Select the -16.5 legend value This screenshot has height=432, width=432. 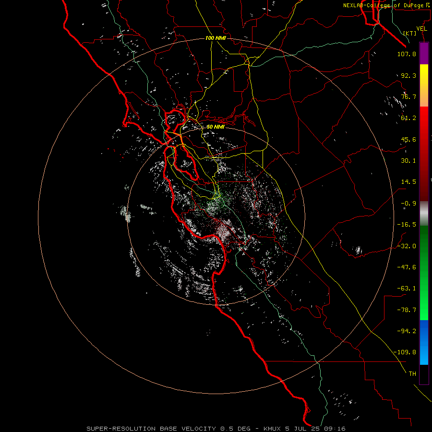tap(407, 225)
